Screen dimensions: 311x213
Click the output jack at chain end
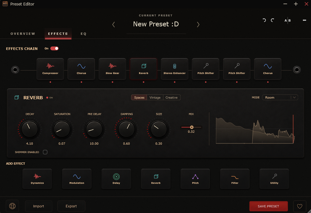click(x=297, y=70)
